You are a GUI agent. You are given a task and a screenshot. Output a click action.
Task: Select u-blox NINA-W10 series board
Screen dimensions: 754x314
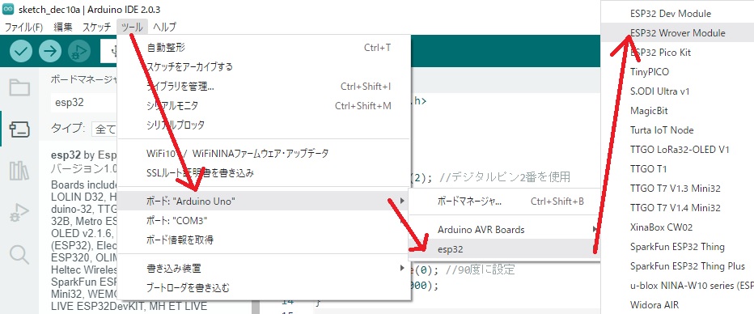677,285
